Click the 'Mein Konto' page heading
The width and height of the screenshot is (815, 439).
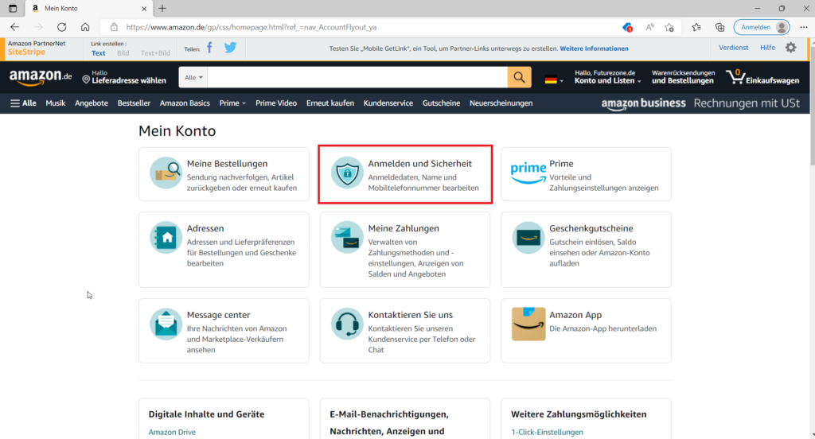pyautogui.click(x=177, y=131)
